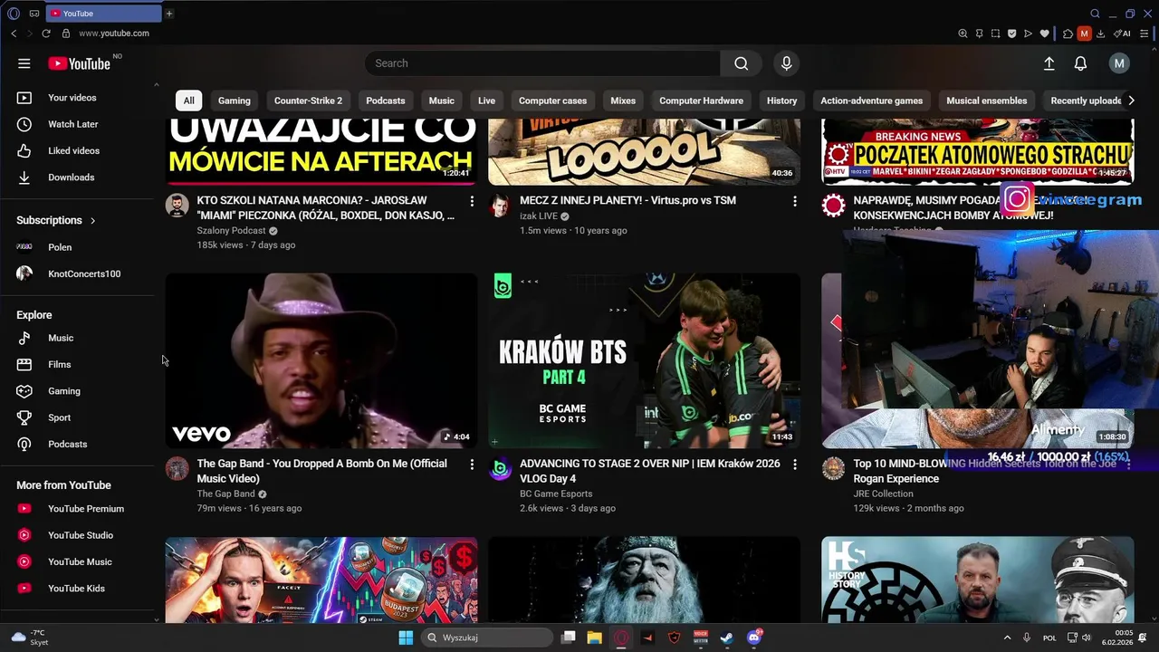Select the Gaming filter chip
The height and width of the screenshot is (652, 1159).
[235, 101]
